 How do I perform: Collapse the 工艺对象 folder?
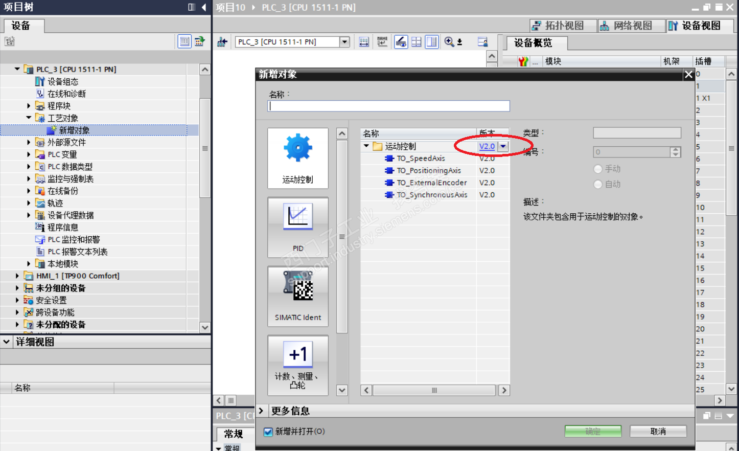[29, 118]
